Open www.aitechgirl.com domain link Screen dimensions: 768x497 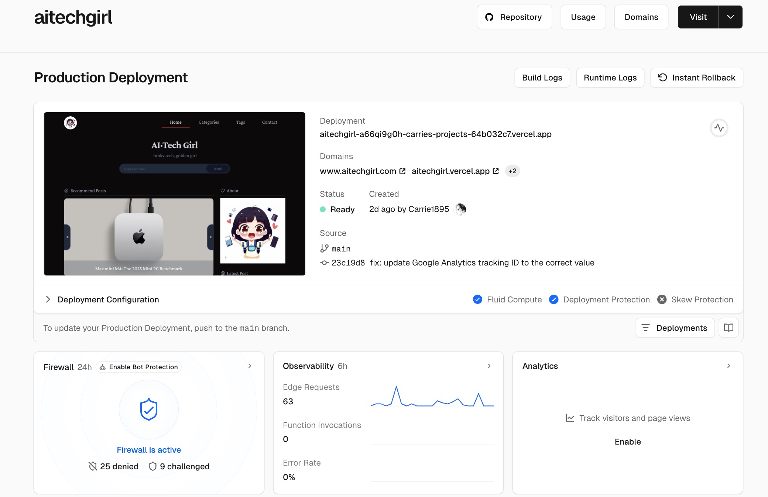[358, 171]
